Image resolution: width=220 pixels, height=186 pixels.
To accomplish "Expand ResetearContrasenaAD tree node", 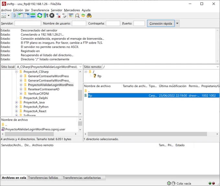I will (x=21, y=89).
